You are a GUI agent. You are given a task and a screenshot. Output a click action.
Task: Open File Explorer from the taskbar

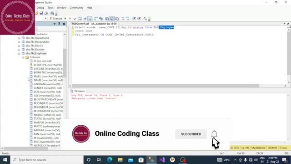coord(120,160)
